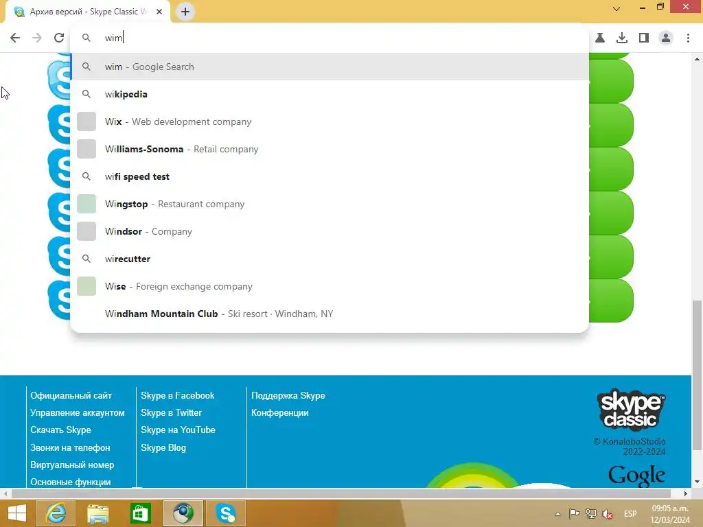The height and width of the screenshot is (527, 703).
Task: Open the profile avatar menu
Action: pyautogui.click(x=666, y=38)
